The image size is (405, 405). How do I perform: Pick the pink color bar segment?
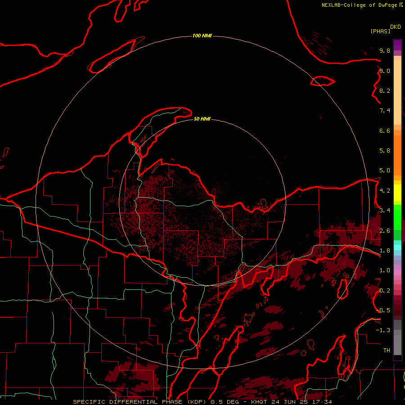click(397, 273)
